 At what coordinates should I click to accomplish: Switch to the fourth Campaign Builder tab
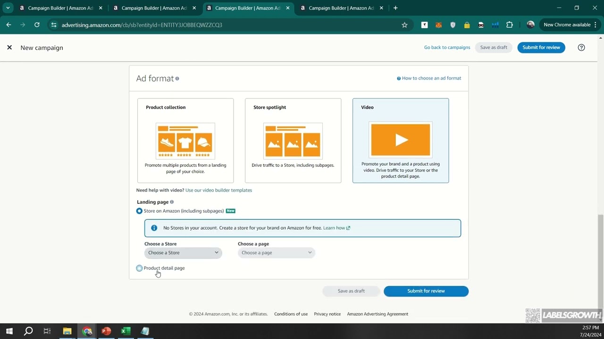click(342, 8)
